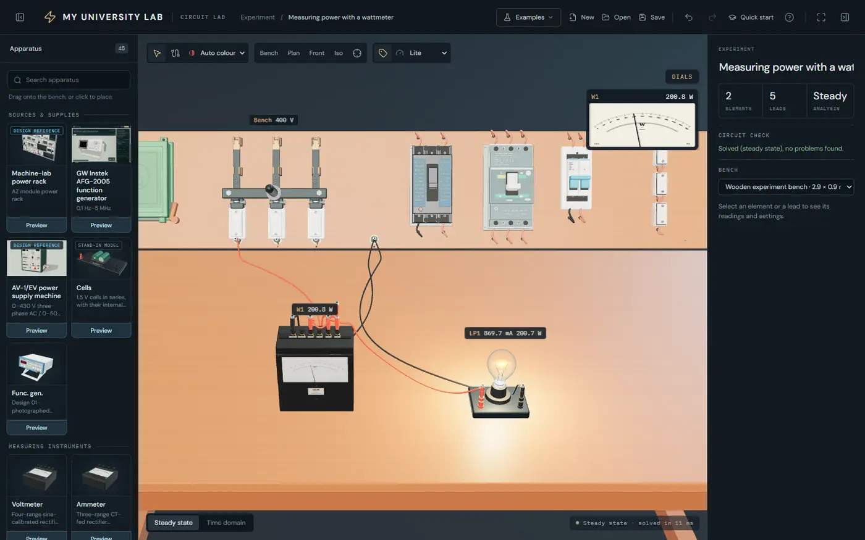Click the lightning bolt logo icon

click(x=50, y=17)
